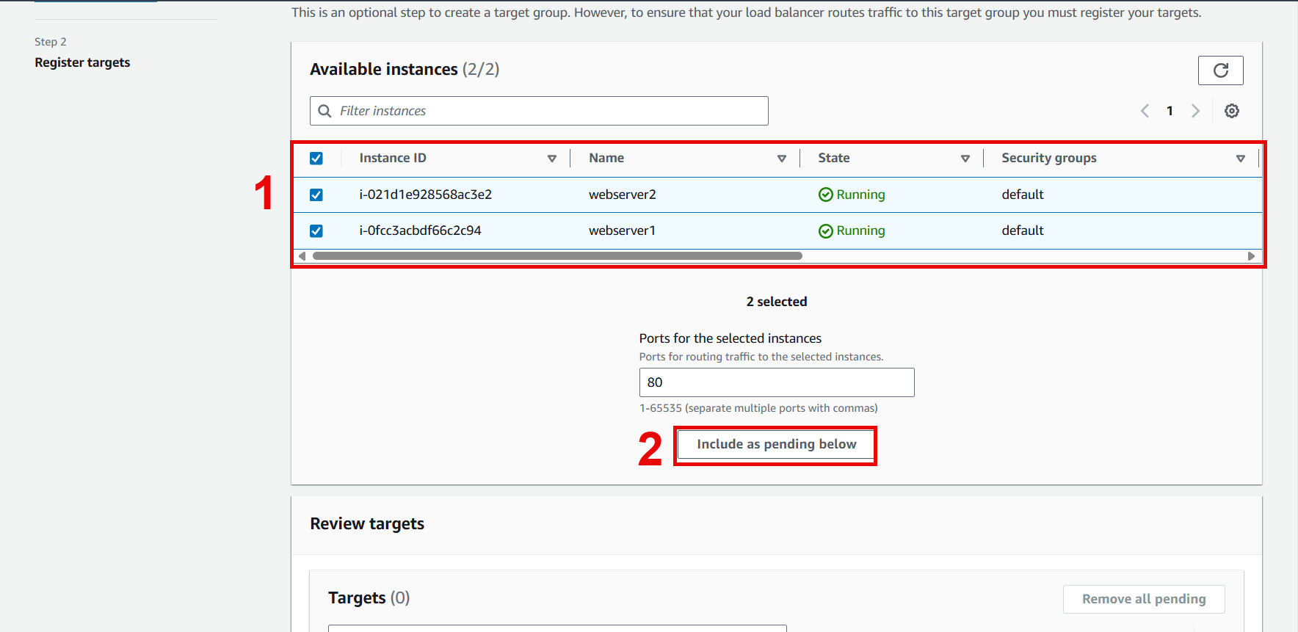This screenshot has height=632, width=1298.
Task: Select Register targets step in sidebar
Action: click(x=82, y=62)
